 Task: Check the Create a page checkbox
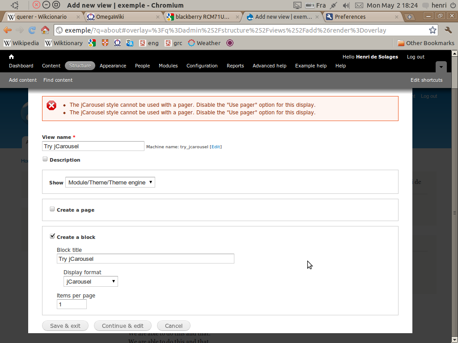pos(52,209)
